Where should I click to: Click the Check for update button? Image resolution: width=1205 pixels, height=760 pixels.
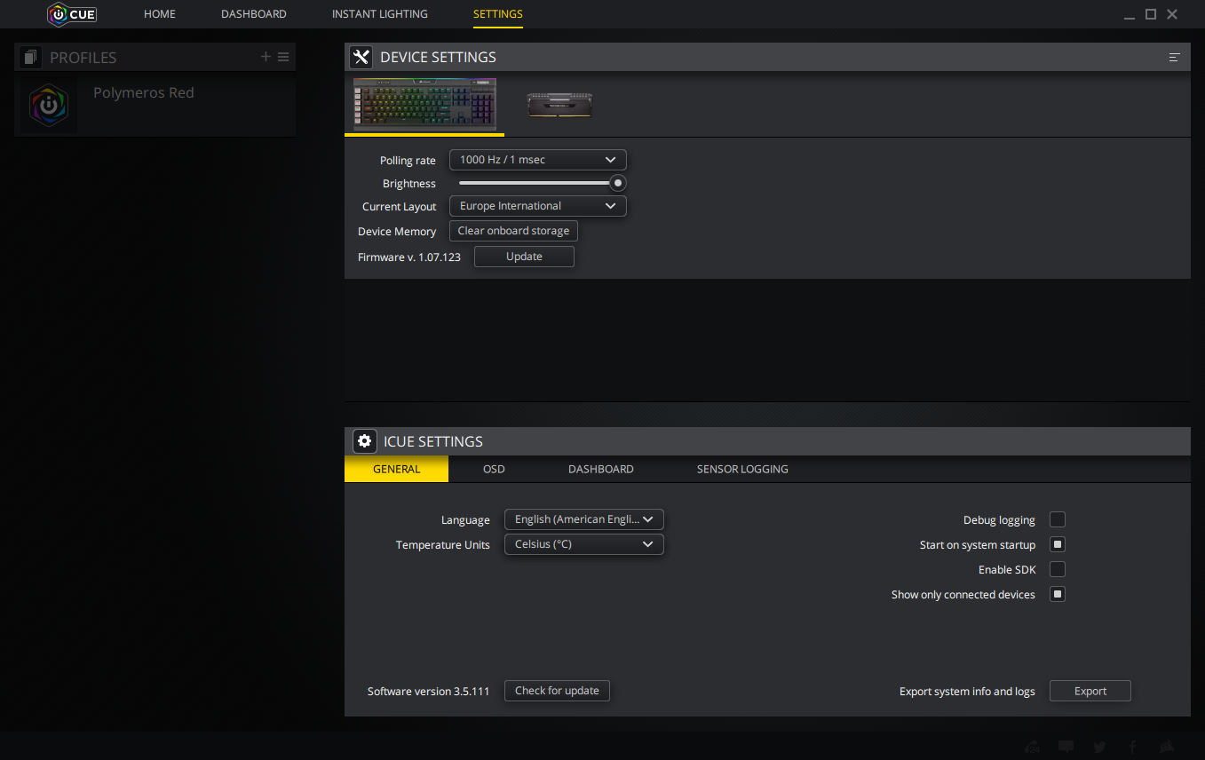point(557,691)
